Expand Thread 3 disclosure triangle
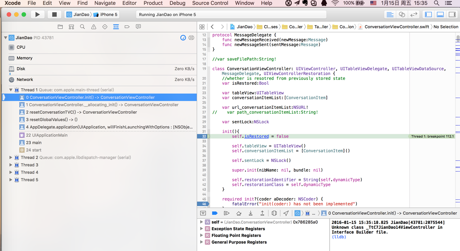This screenshot has width=460, height=251. (x=11, y=165)
